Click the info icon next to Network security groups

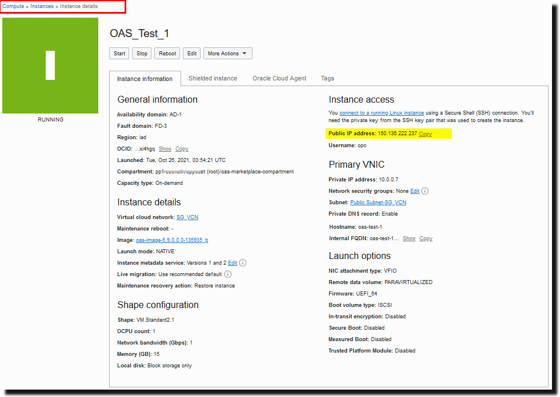coord(425,191)
